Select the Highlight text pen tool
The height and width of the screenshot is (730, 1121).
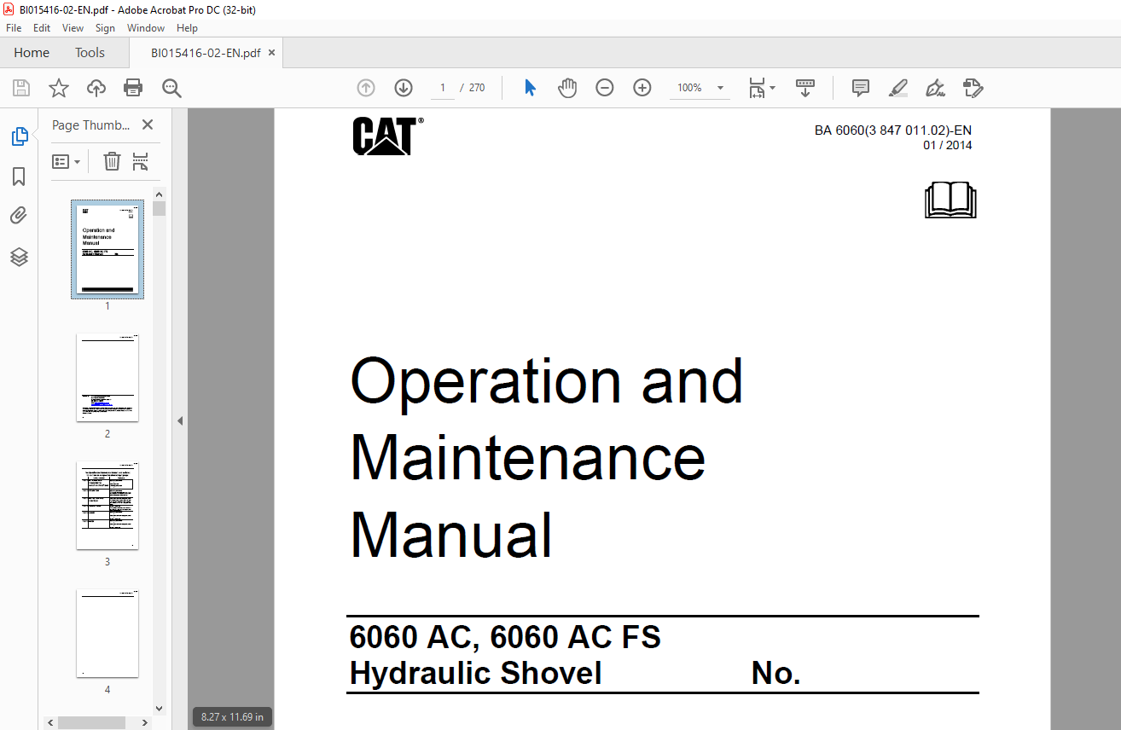(x=898, y=88)
